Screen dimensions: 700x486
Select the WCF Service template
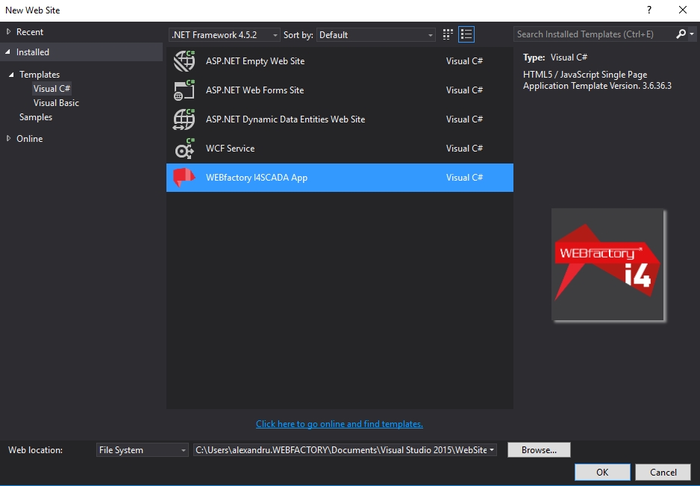(x=340, y=149)
